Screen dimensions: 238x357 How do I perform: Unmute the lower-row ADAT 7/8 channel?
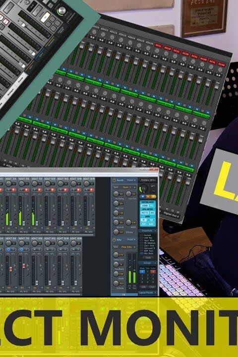21,249
